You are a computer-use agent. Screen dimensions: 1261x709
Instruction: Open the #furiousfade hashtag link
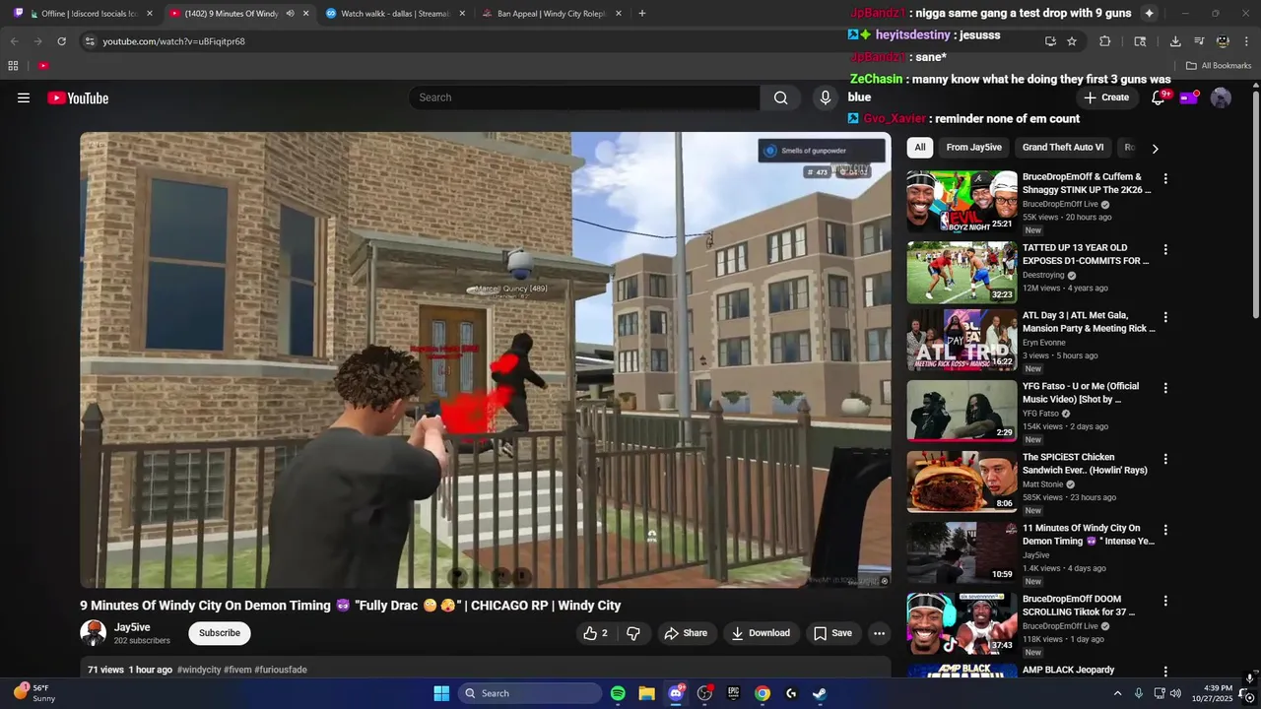tap(281, 670)
